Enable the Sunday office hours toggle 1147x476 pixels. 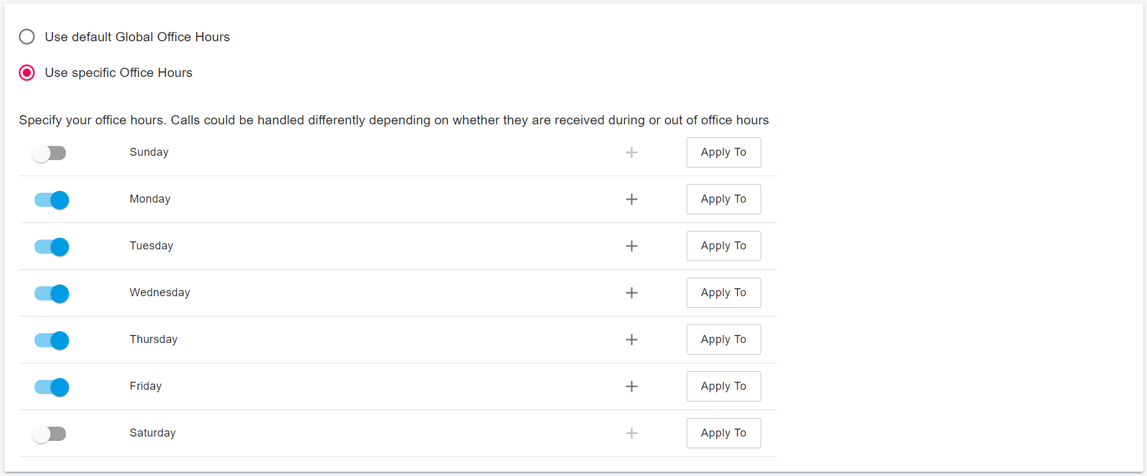(49, 153)
